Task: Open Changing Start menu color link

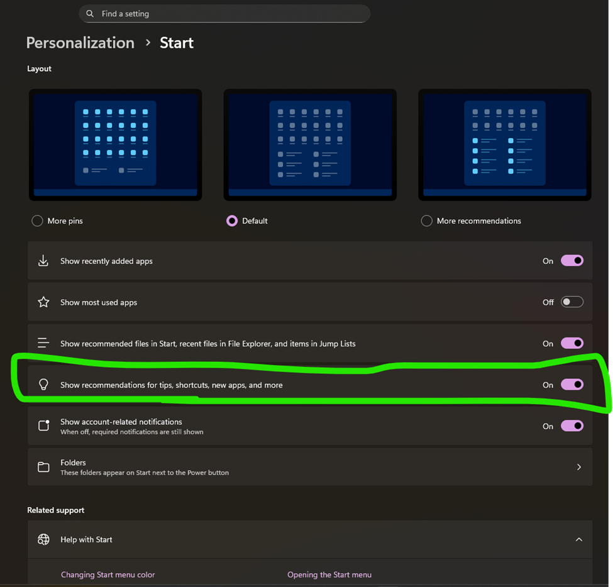Action: click(x=108, y=574)
